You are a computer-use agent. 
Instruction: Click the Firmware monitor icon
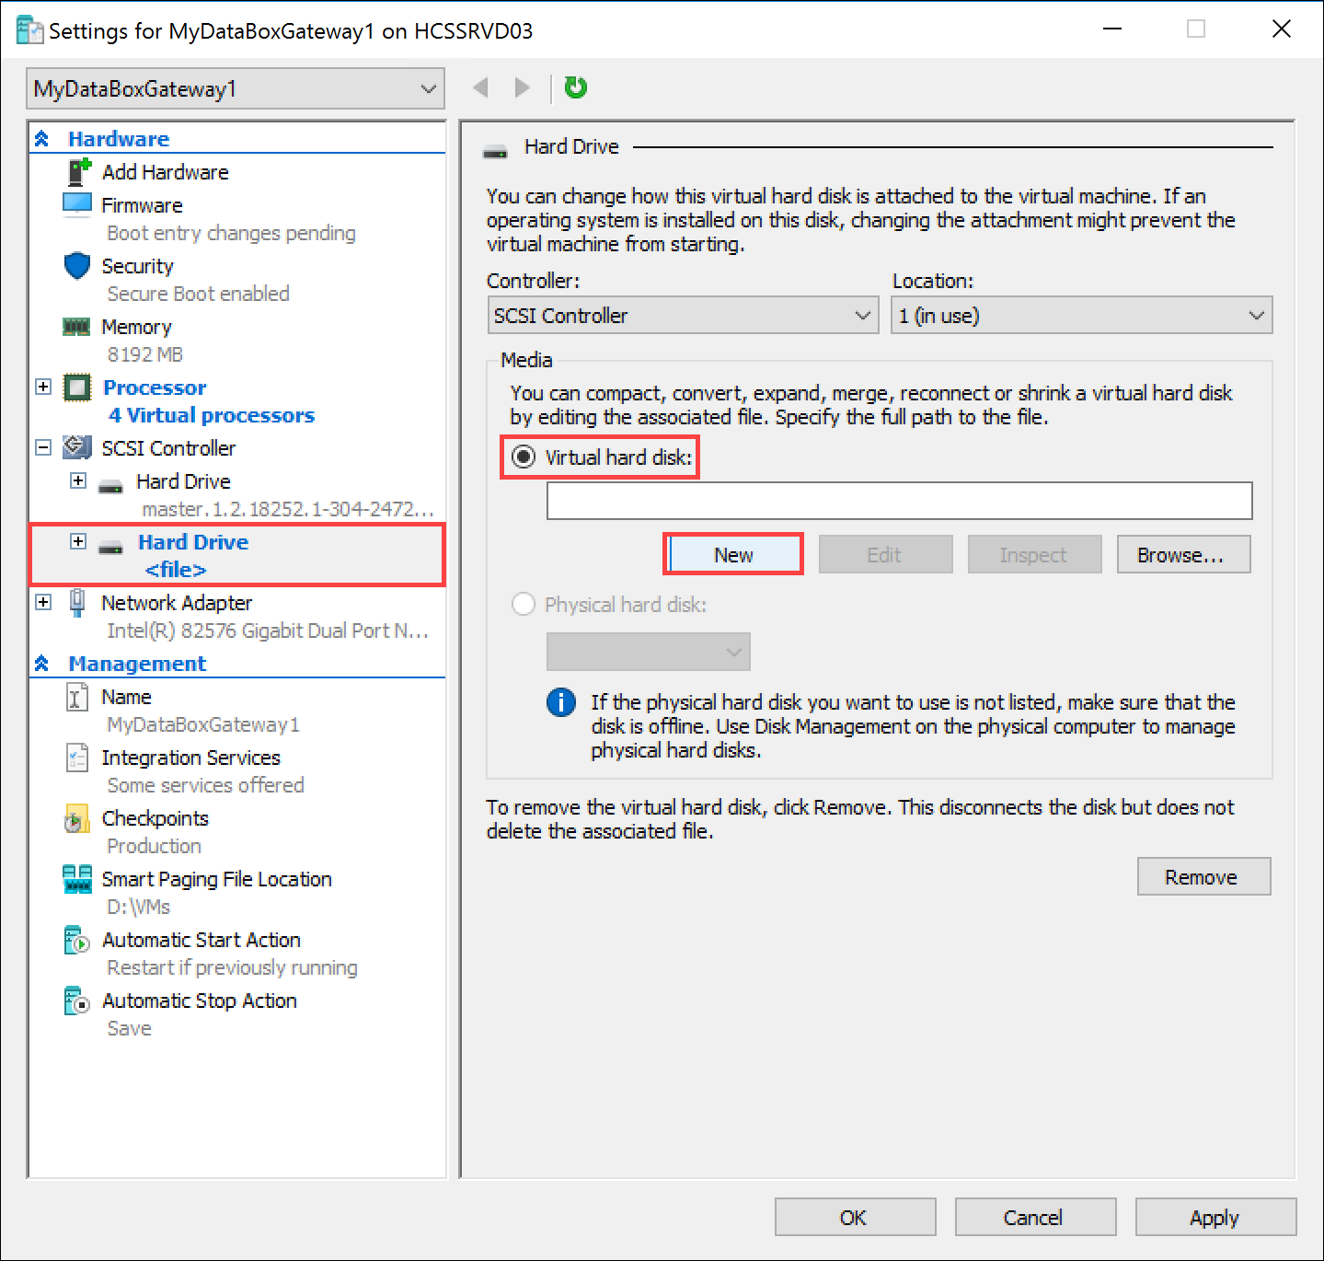pos(77,203)
